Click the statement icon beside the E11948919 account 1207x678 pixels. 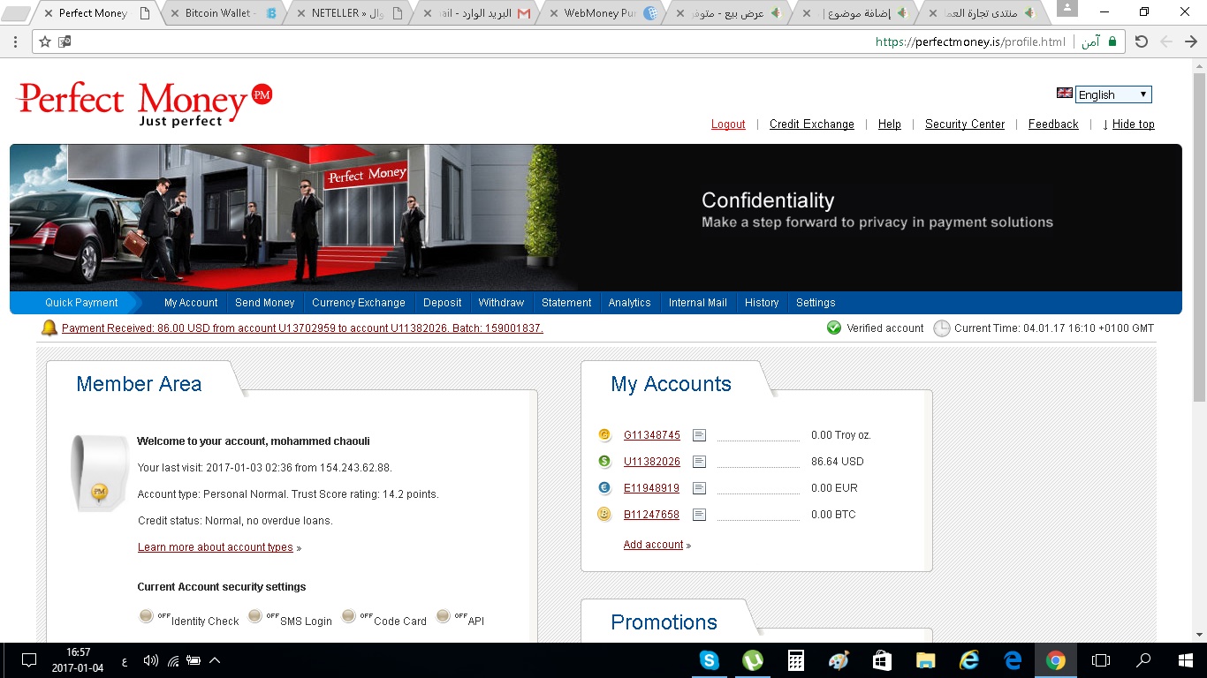point(699,488)
